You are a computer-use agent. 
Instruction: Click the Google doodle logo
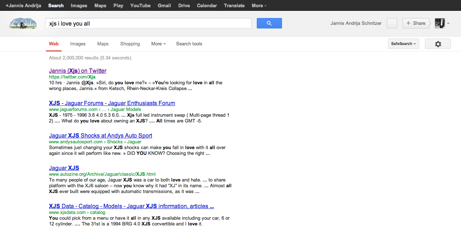point(23,23)
